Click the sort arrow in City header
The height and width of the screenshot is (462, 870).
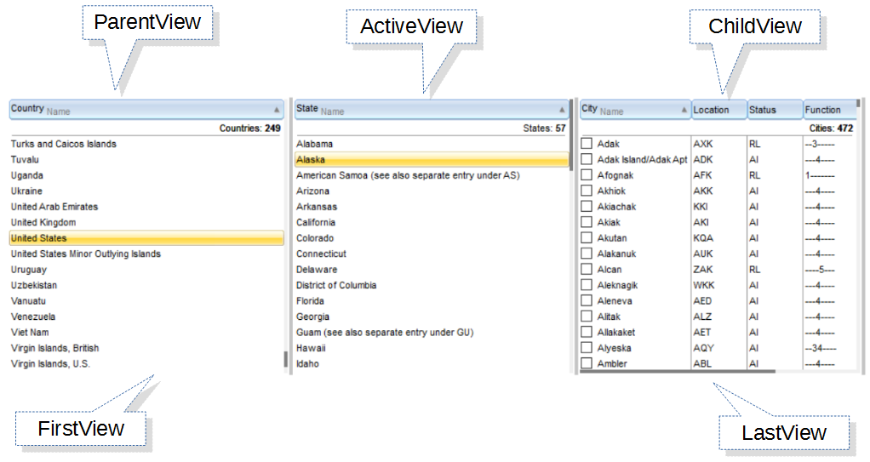click(x=684, y=110)
